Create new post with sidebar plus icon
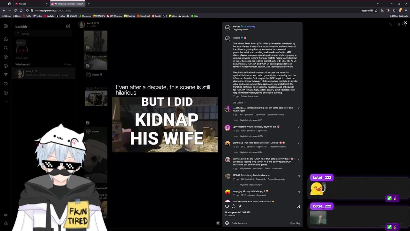Image resolution: width=410 pixels, height=231 pixels. [6, 93]
